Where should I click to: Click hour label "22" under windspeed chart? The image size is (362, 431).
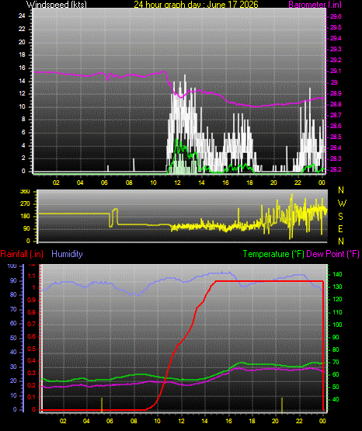pos(298,182)
